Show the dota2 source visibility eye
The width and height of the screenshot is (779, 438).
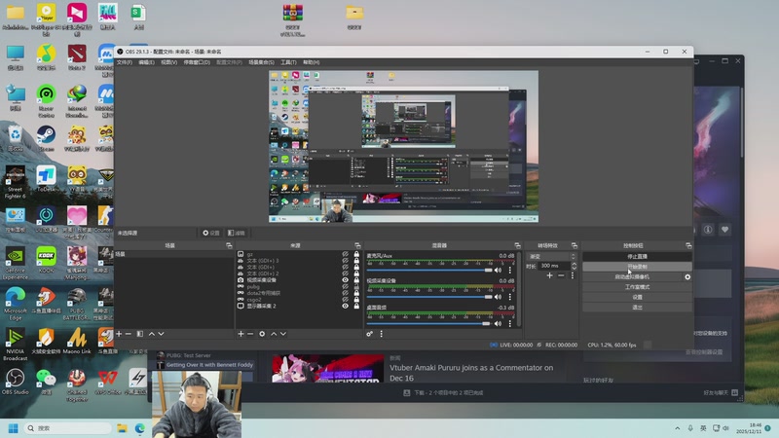(346, 293)
